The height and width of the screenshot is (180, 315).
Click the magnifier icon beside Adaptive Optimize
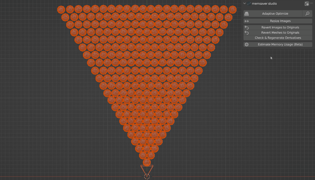pyautogui.click(x=307, y=14)
